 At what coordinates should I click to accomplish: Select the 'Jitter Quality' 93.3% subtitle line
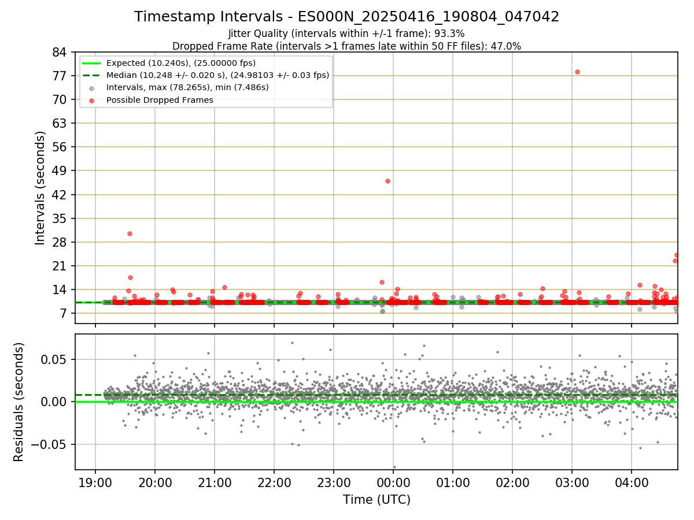coord(346,34)
